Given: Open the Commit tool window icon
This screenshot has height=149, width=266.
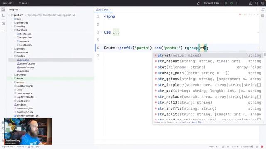Looking at the screenshot, I should coord(3,16).
